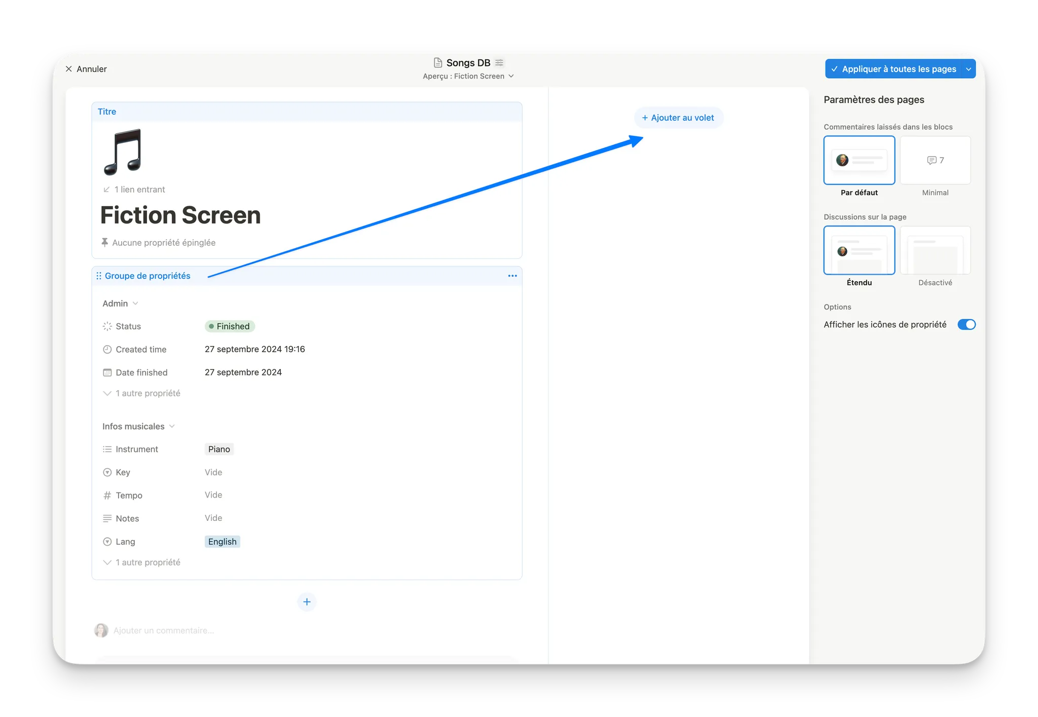Open the property group three-dots menu

(x=512, y=276)
